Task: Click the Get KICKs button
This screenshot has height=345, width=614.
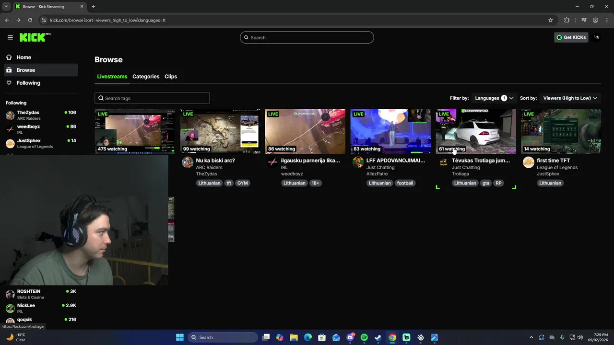Action: [571, 37]
